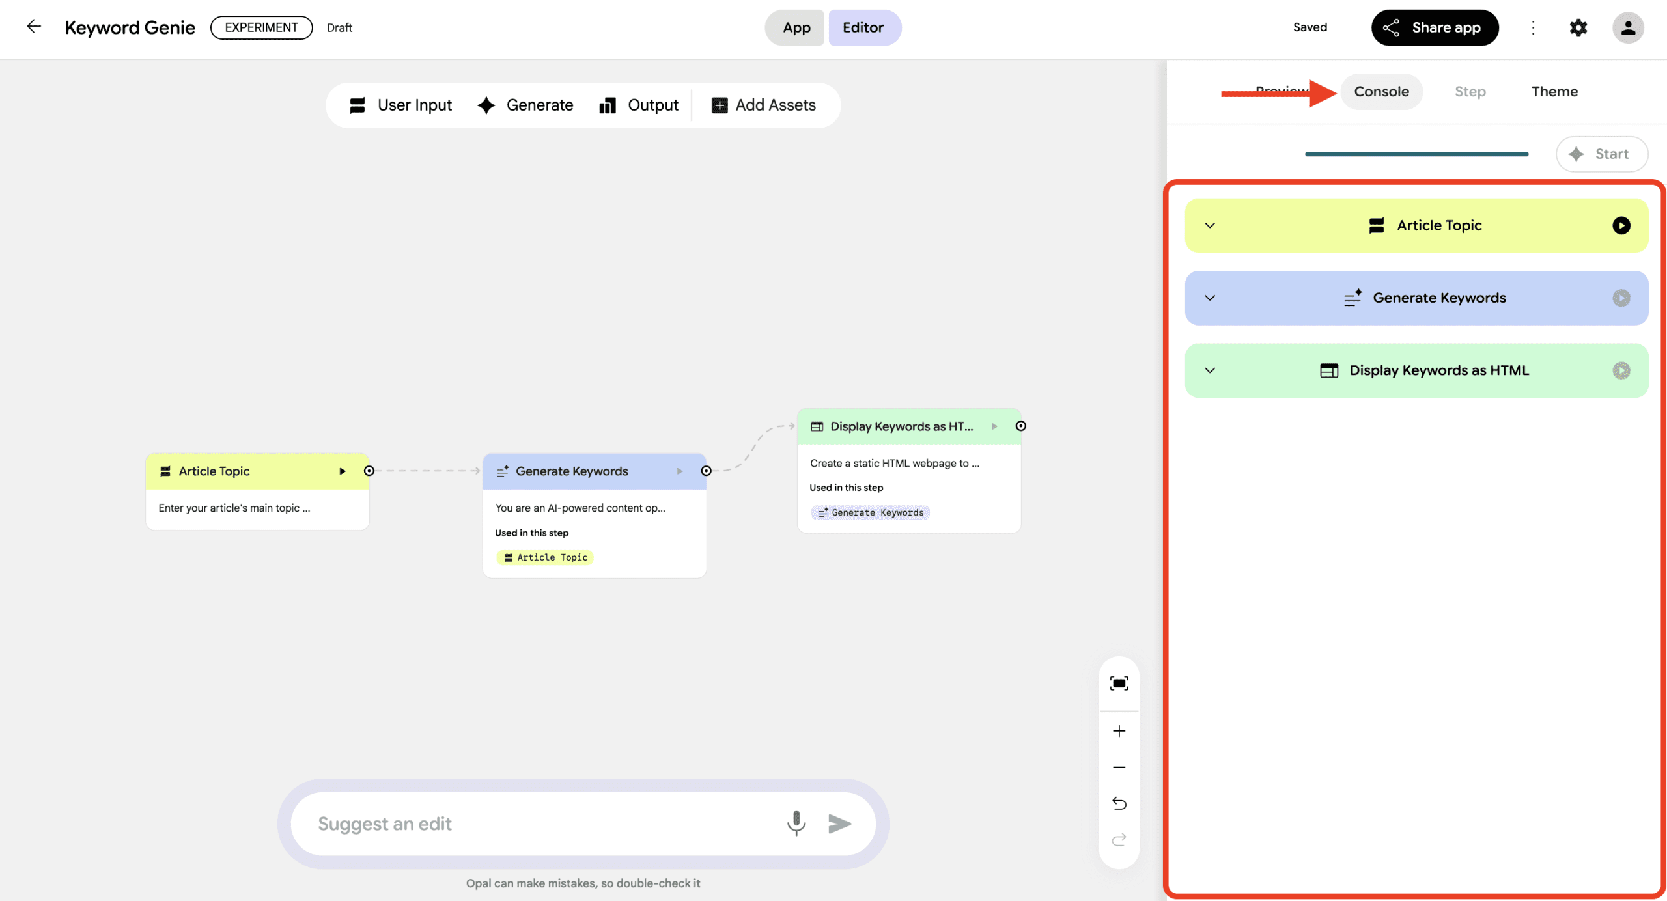Run the Generate Keywords step
The width and height of the screenshot is (1667, 901).
1621,298
